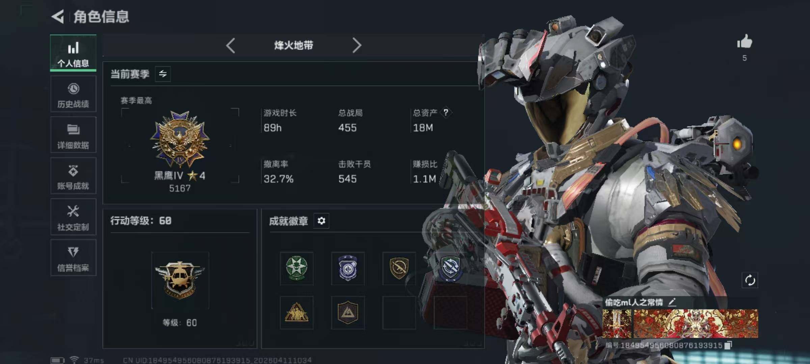Open the 历史战绩 tab
The image size is (810, 364).
tap(73, 94)
